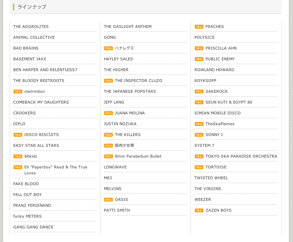The image size is (293, 242).
Task: Select the WEEZER entry
Action: pos(203,199)
